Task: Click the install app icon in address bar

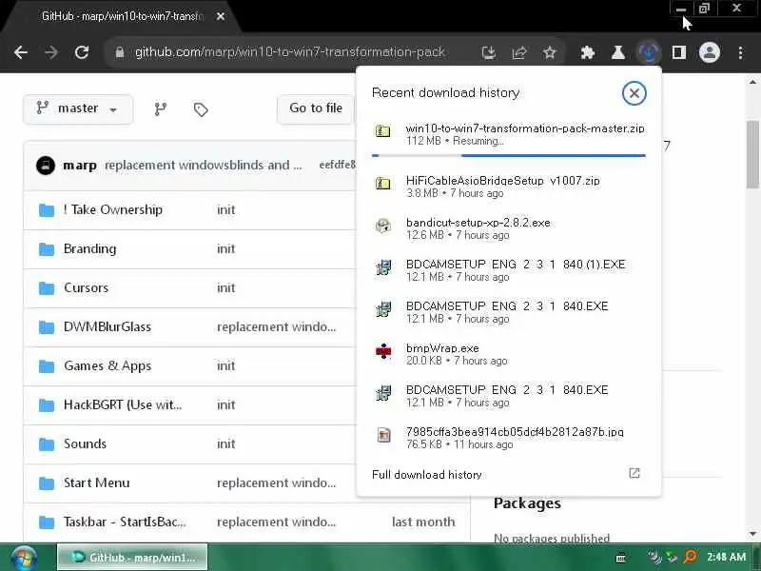Action: pyautogui.click(x=489, y=52)
